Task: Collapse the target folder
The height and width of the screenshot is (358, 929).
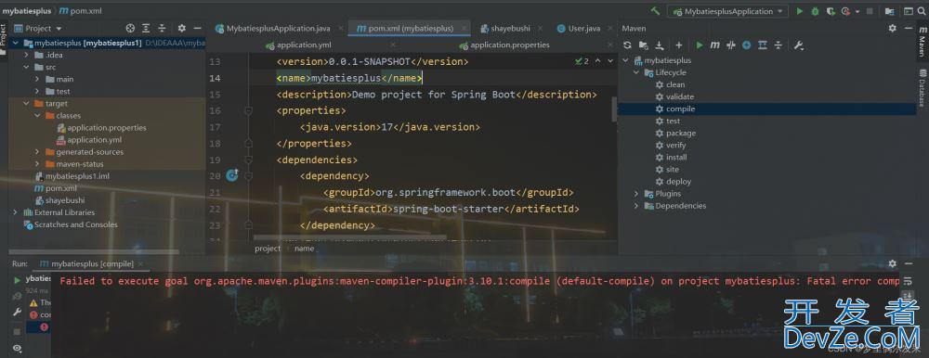Action: [x=27, y=104]
